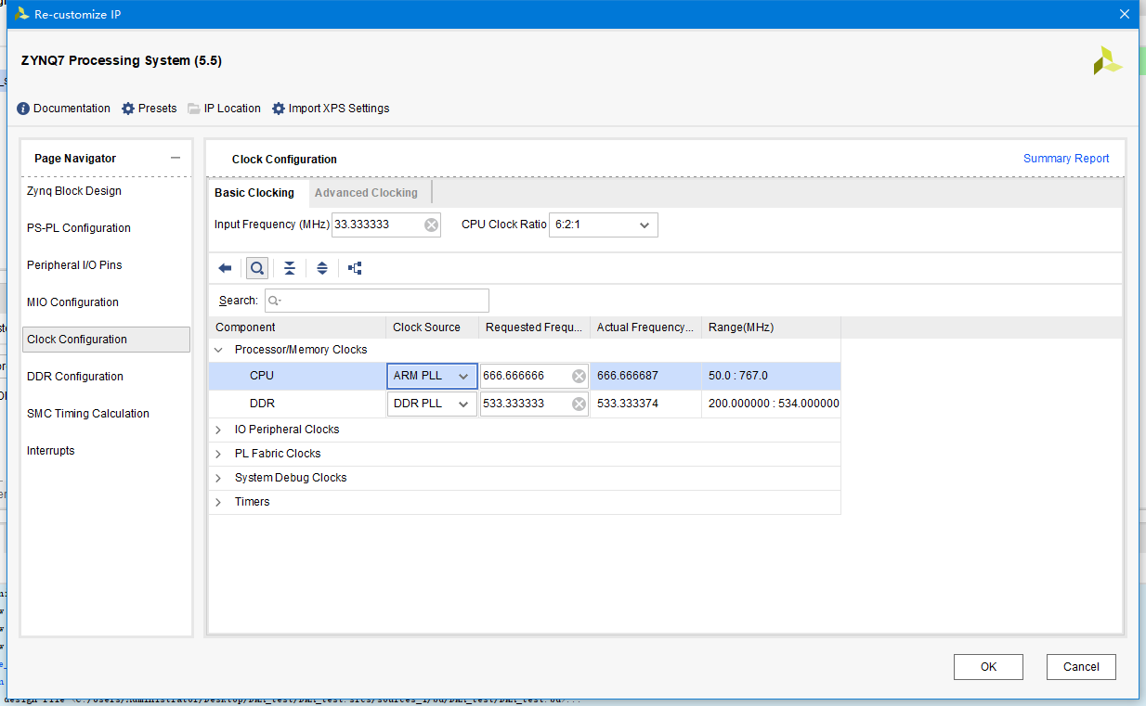Open the DDR PLL clock source dropdown

pyautogui.click(x=432, y=404)
